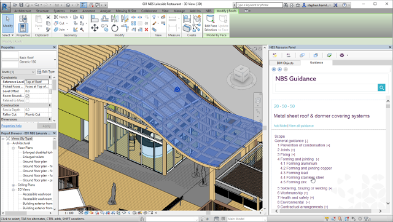Click the ViewCube in the 3D view

click(x=241, y=74)
